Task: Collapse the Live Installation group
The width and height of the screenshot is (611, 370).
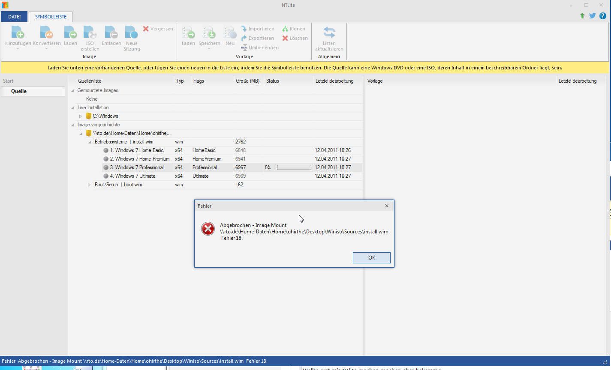Action: pos(72,107)
